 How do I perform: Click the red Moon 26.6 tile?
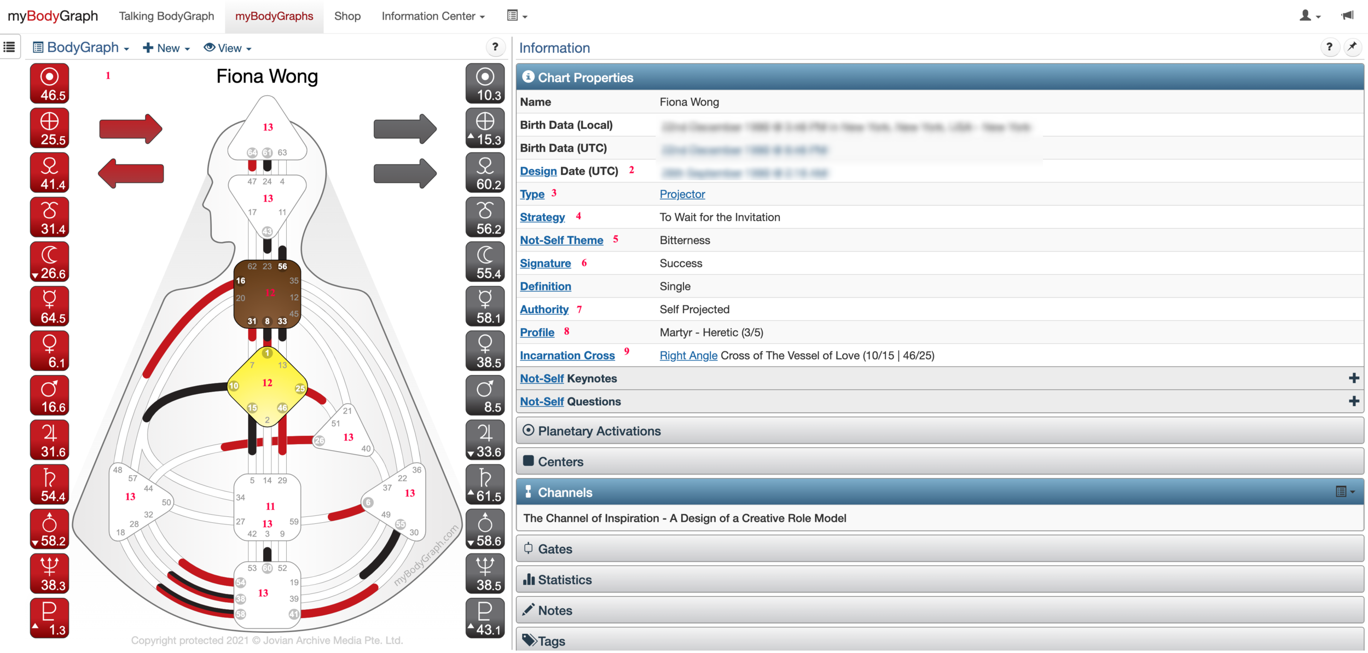(49, 261)
